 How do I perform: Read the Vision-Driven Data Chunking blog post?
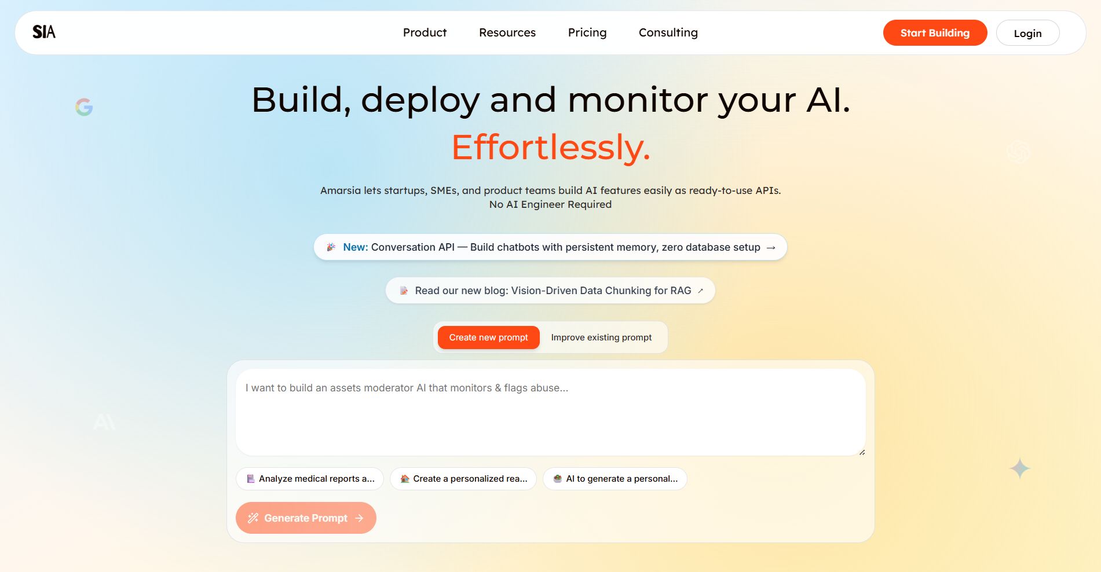[550, 291]
